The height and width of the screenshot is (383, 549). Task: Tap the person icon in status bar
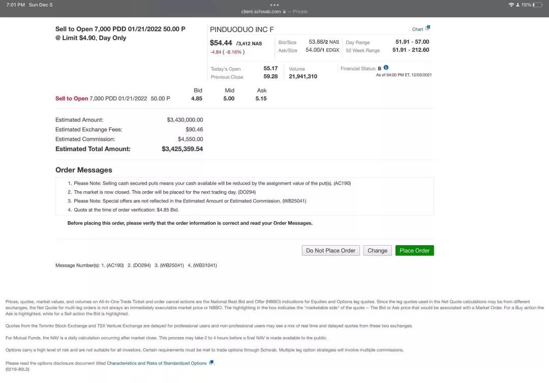[x=518, y=5]
